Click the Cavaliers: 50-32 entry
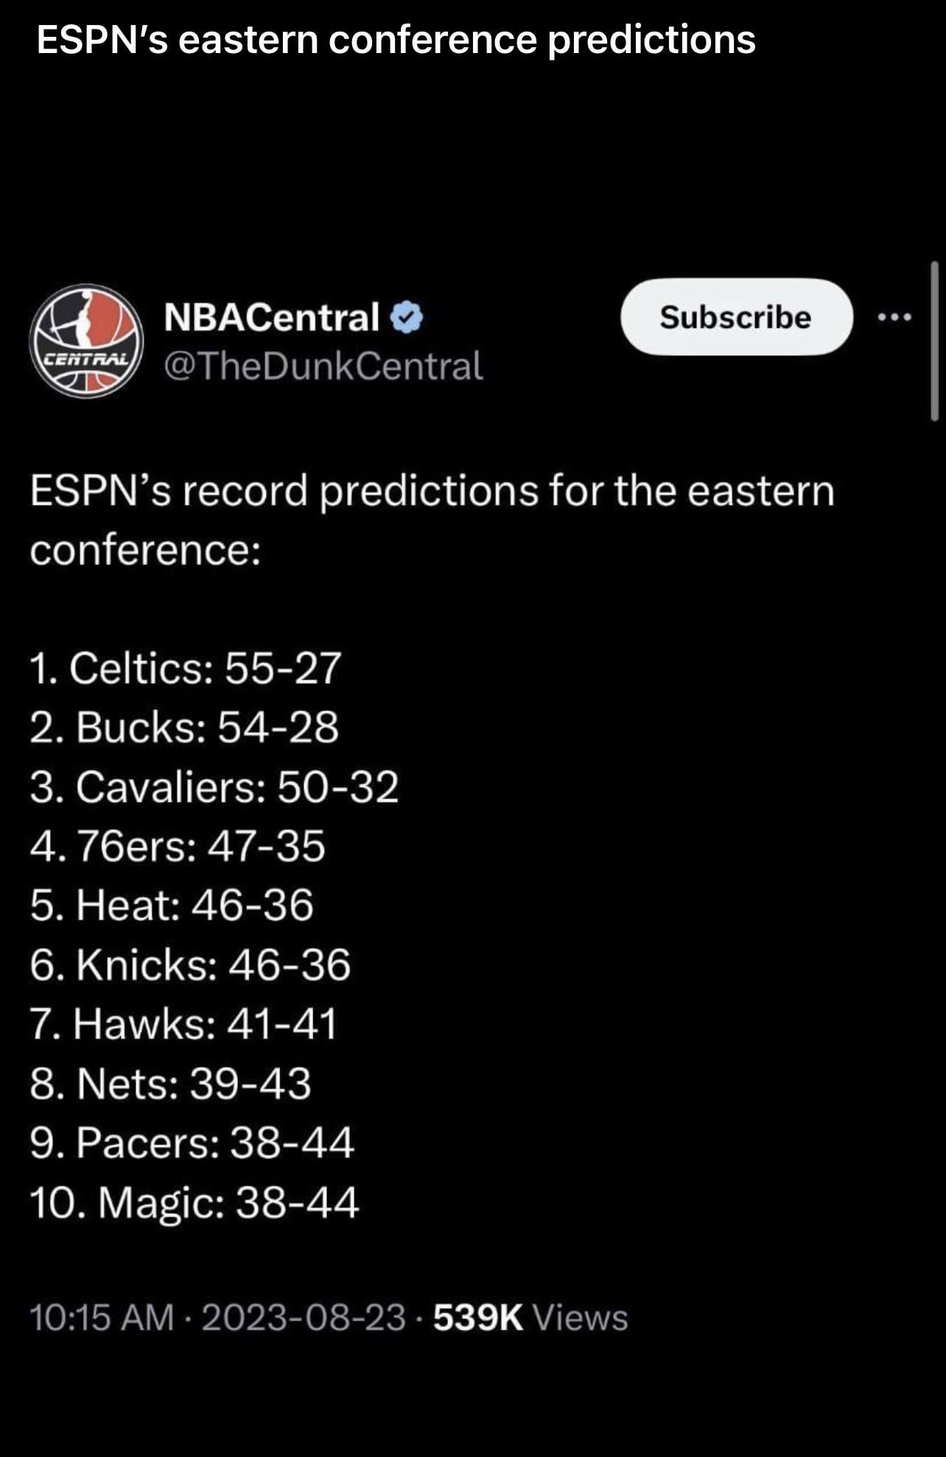 (x=214, y=786)
